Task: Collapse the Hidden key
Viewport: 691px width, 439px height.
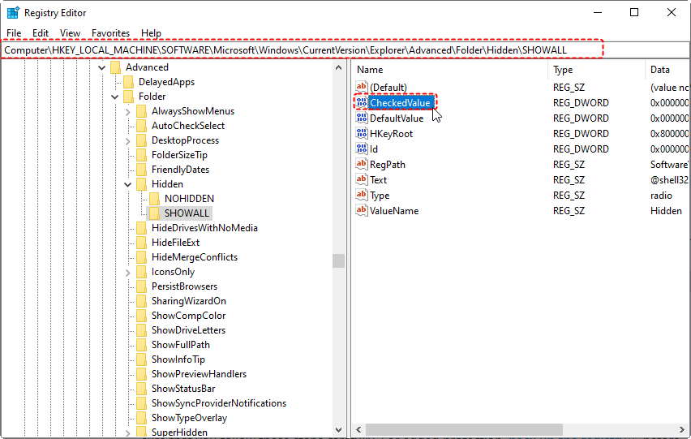Action: tap(128, 184)
